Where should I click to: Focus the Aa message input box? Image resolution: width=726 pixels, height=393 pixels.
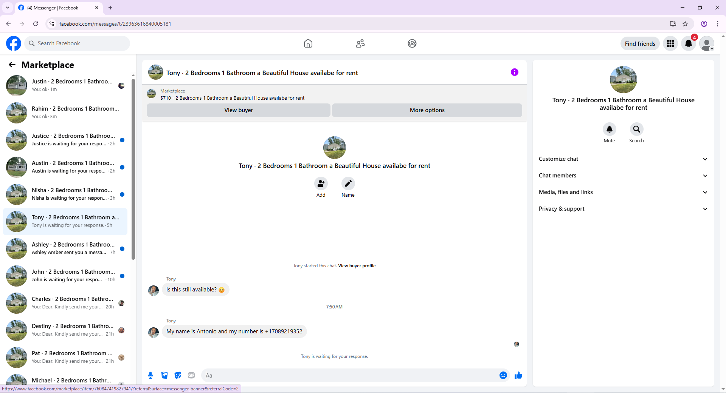351,375
